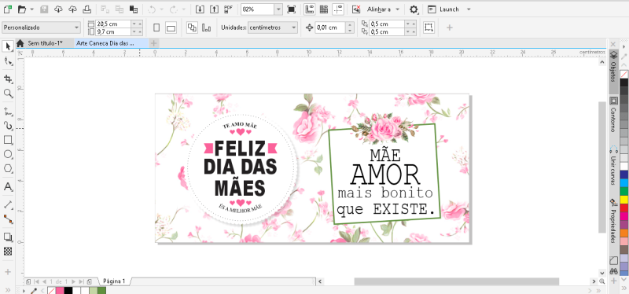The height and width of the screenshot is (294, 629).
Task: Open a file with the folder icon
Action: [22, 9]
